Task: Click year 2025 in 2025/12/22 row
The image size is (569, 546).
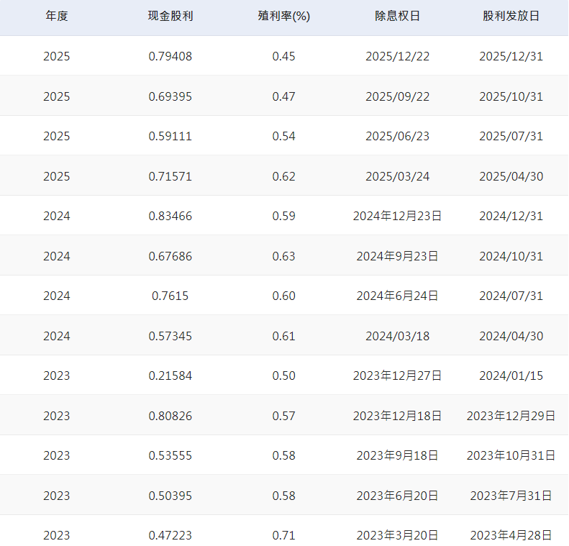Action: click(57, 56)
